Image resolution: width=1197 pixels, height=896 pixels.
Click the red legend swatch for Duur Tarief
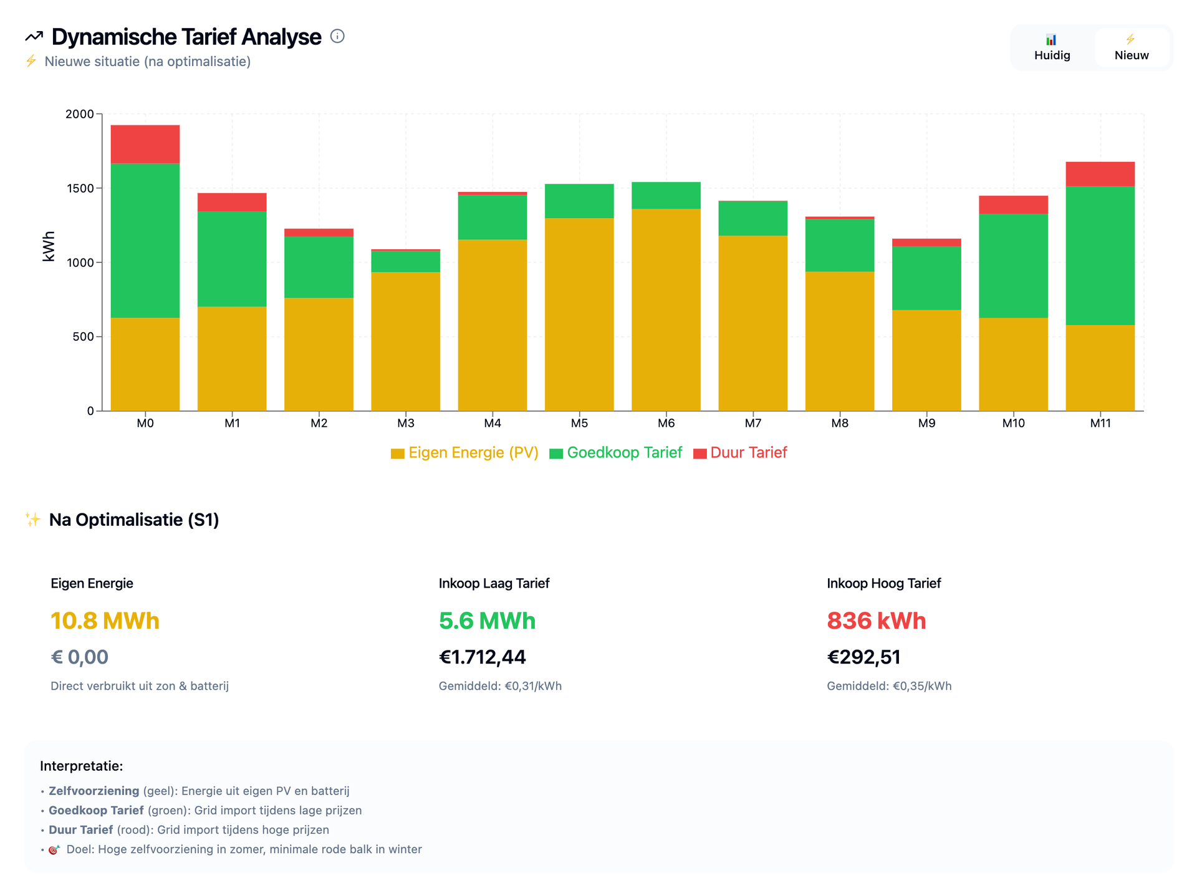[699, 454]
